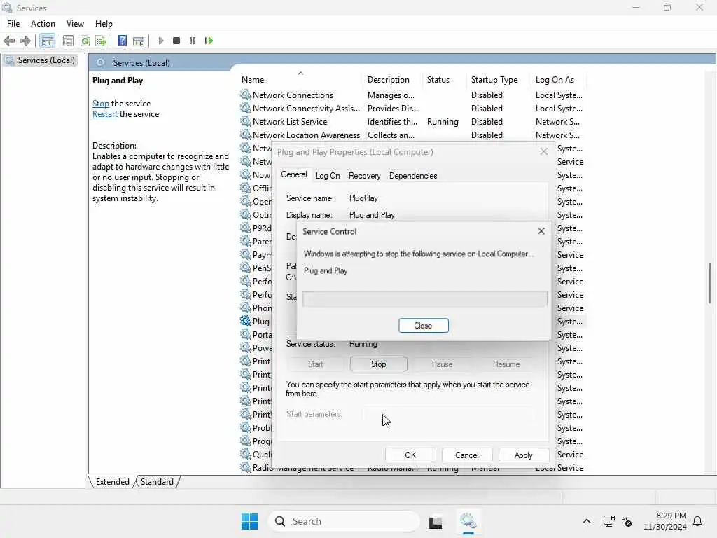Viewport: 717px width, 538px height.
Task: Click the services list vertical scrollbar
Action: click(x=710, y=284)
